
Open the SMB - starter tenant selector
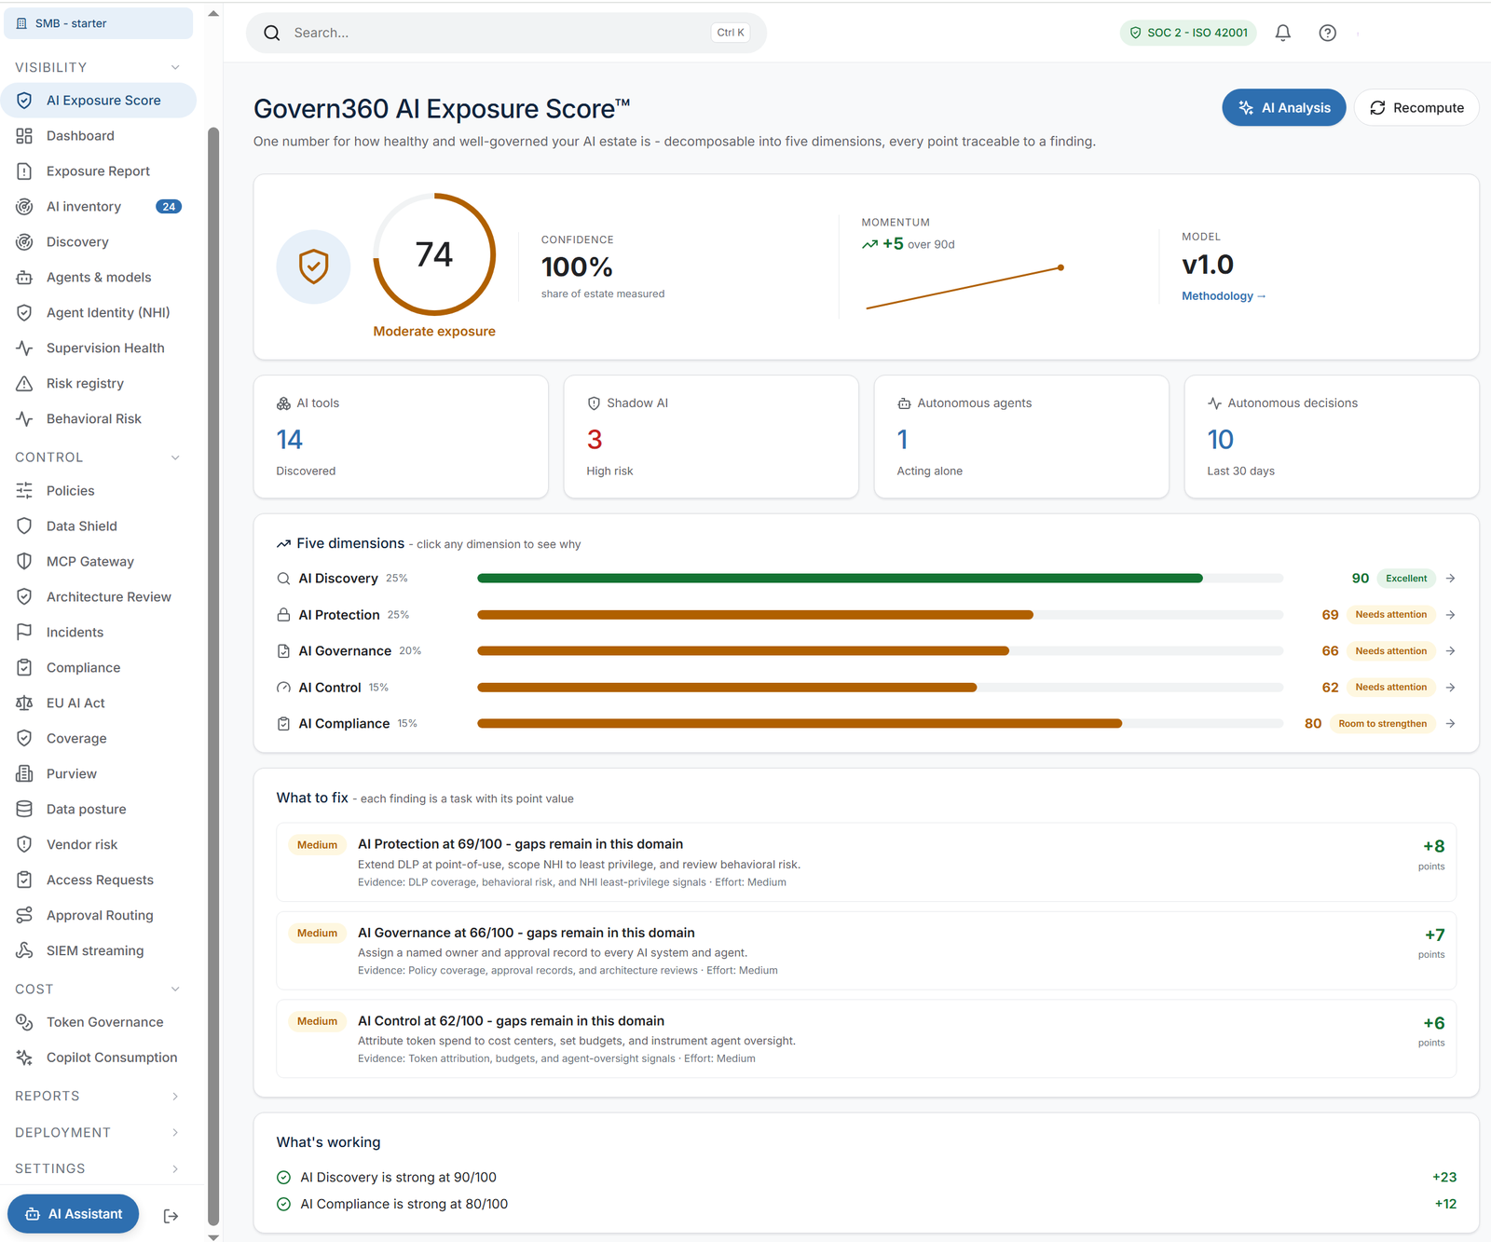pyautogui.click(x=98, y=23)
